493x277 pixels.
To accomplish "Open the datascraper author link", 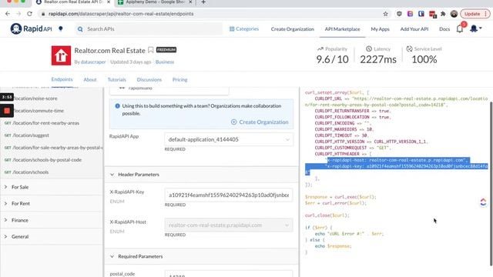I will click(x=93, y=62).
